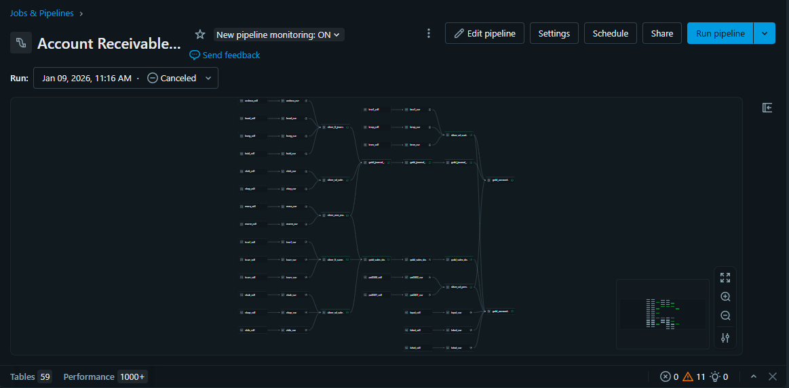Go to Jobs & Pipelines breadcrumb
This screenshot has height=388, width=789.
click(42, 13)
